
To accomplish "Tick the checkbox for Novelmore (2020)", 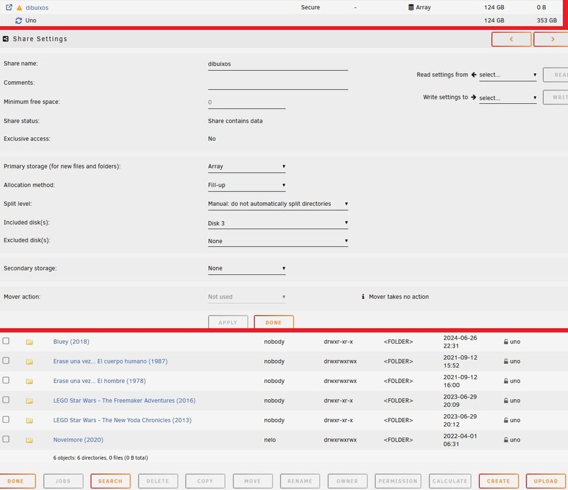I will pyautogui.click(x=6, y=438).
